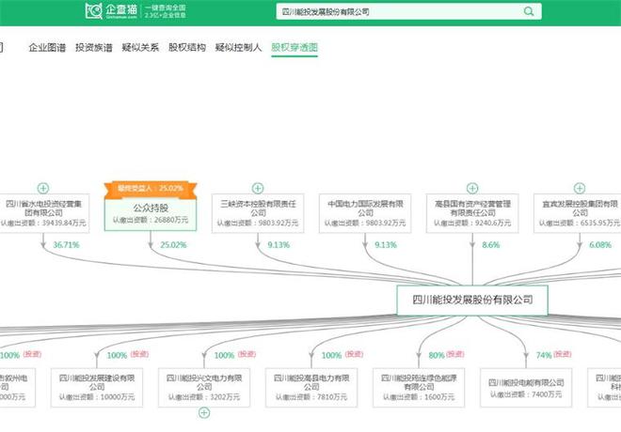Image resolution: width=621 pixels, height=432 pixels.
Task: Expand shareholders above 三峡资本控股
Action: 258,188
